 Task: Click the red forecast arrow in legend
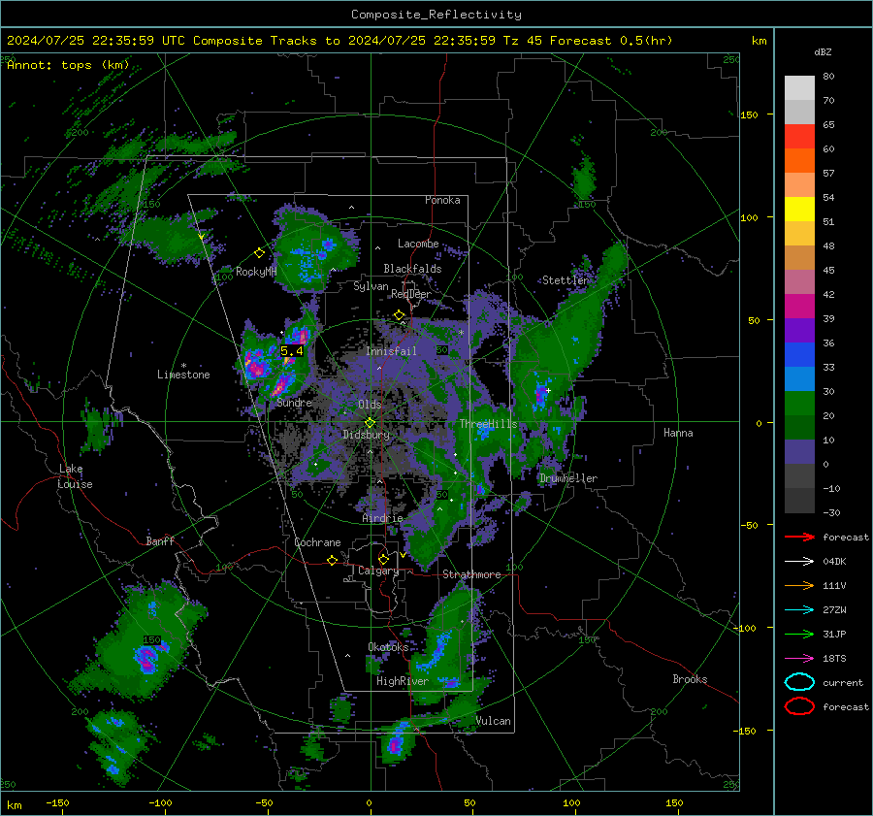(799, 537)
